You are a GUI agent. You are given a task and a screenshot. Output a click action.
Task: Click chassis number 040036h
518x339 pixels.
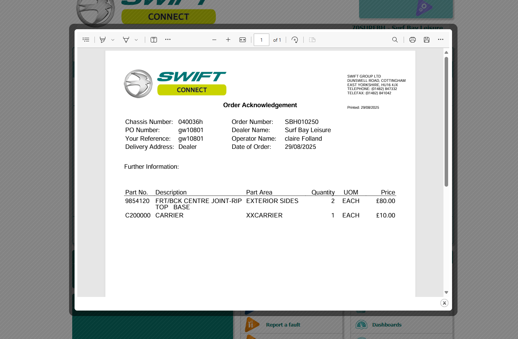(190, 122)
